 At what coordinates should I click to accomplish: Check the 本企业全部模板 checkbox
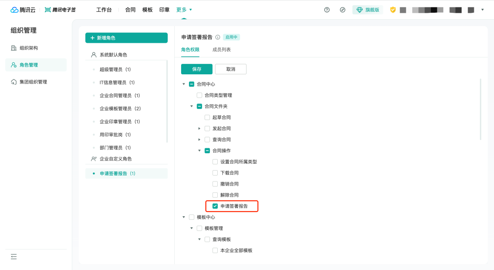215,250
